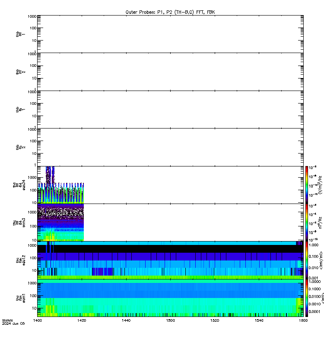Click the plot title 'Outer Probes: P1, P2 (TH-B,C) FFT, FBK'
This screenshot has width=324, height=345.
pyautogui.click(x=170, y=12)
